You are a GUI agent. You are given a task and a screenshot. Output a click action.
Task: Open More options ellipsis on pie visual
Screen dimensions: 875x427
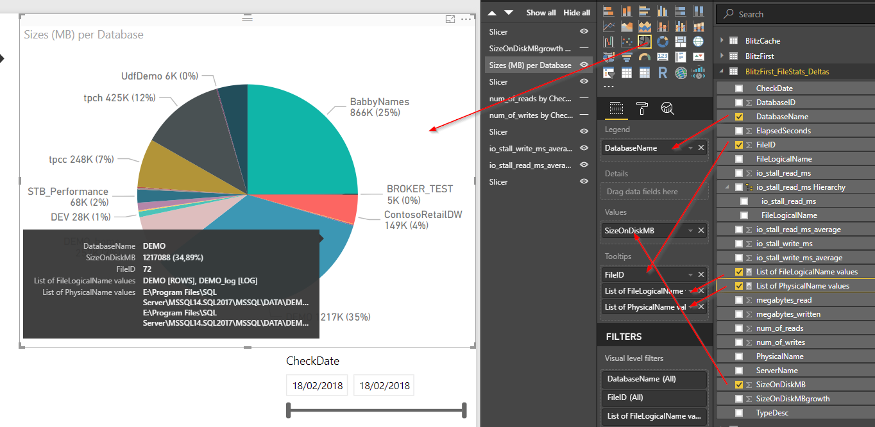(466, 20)
